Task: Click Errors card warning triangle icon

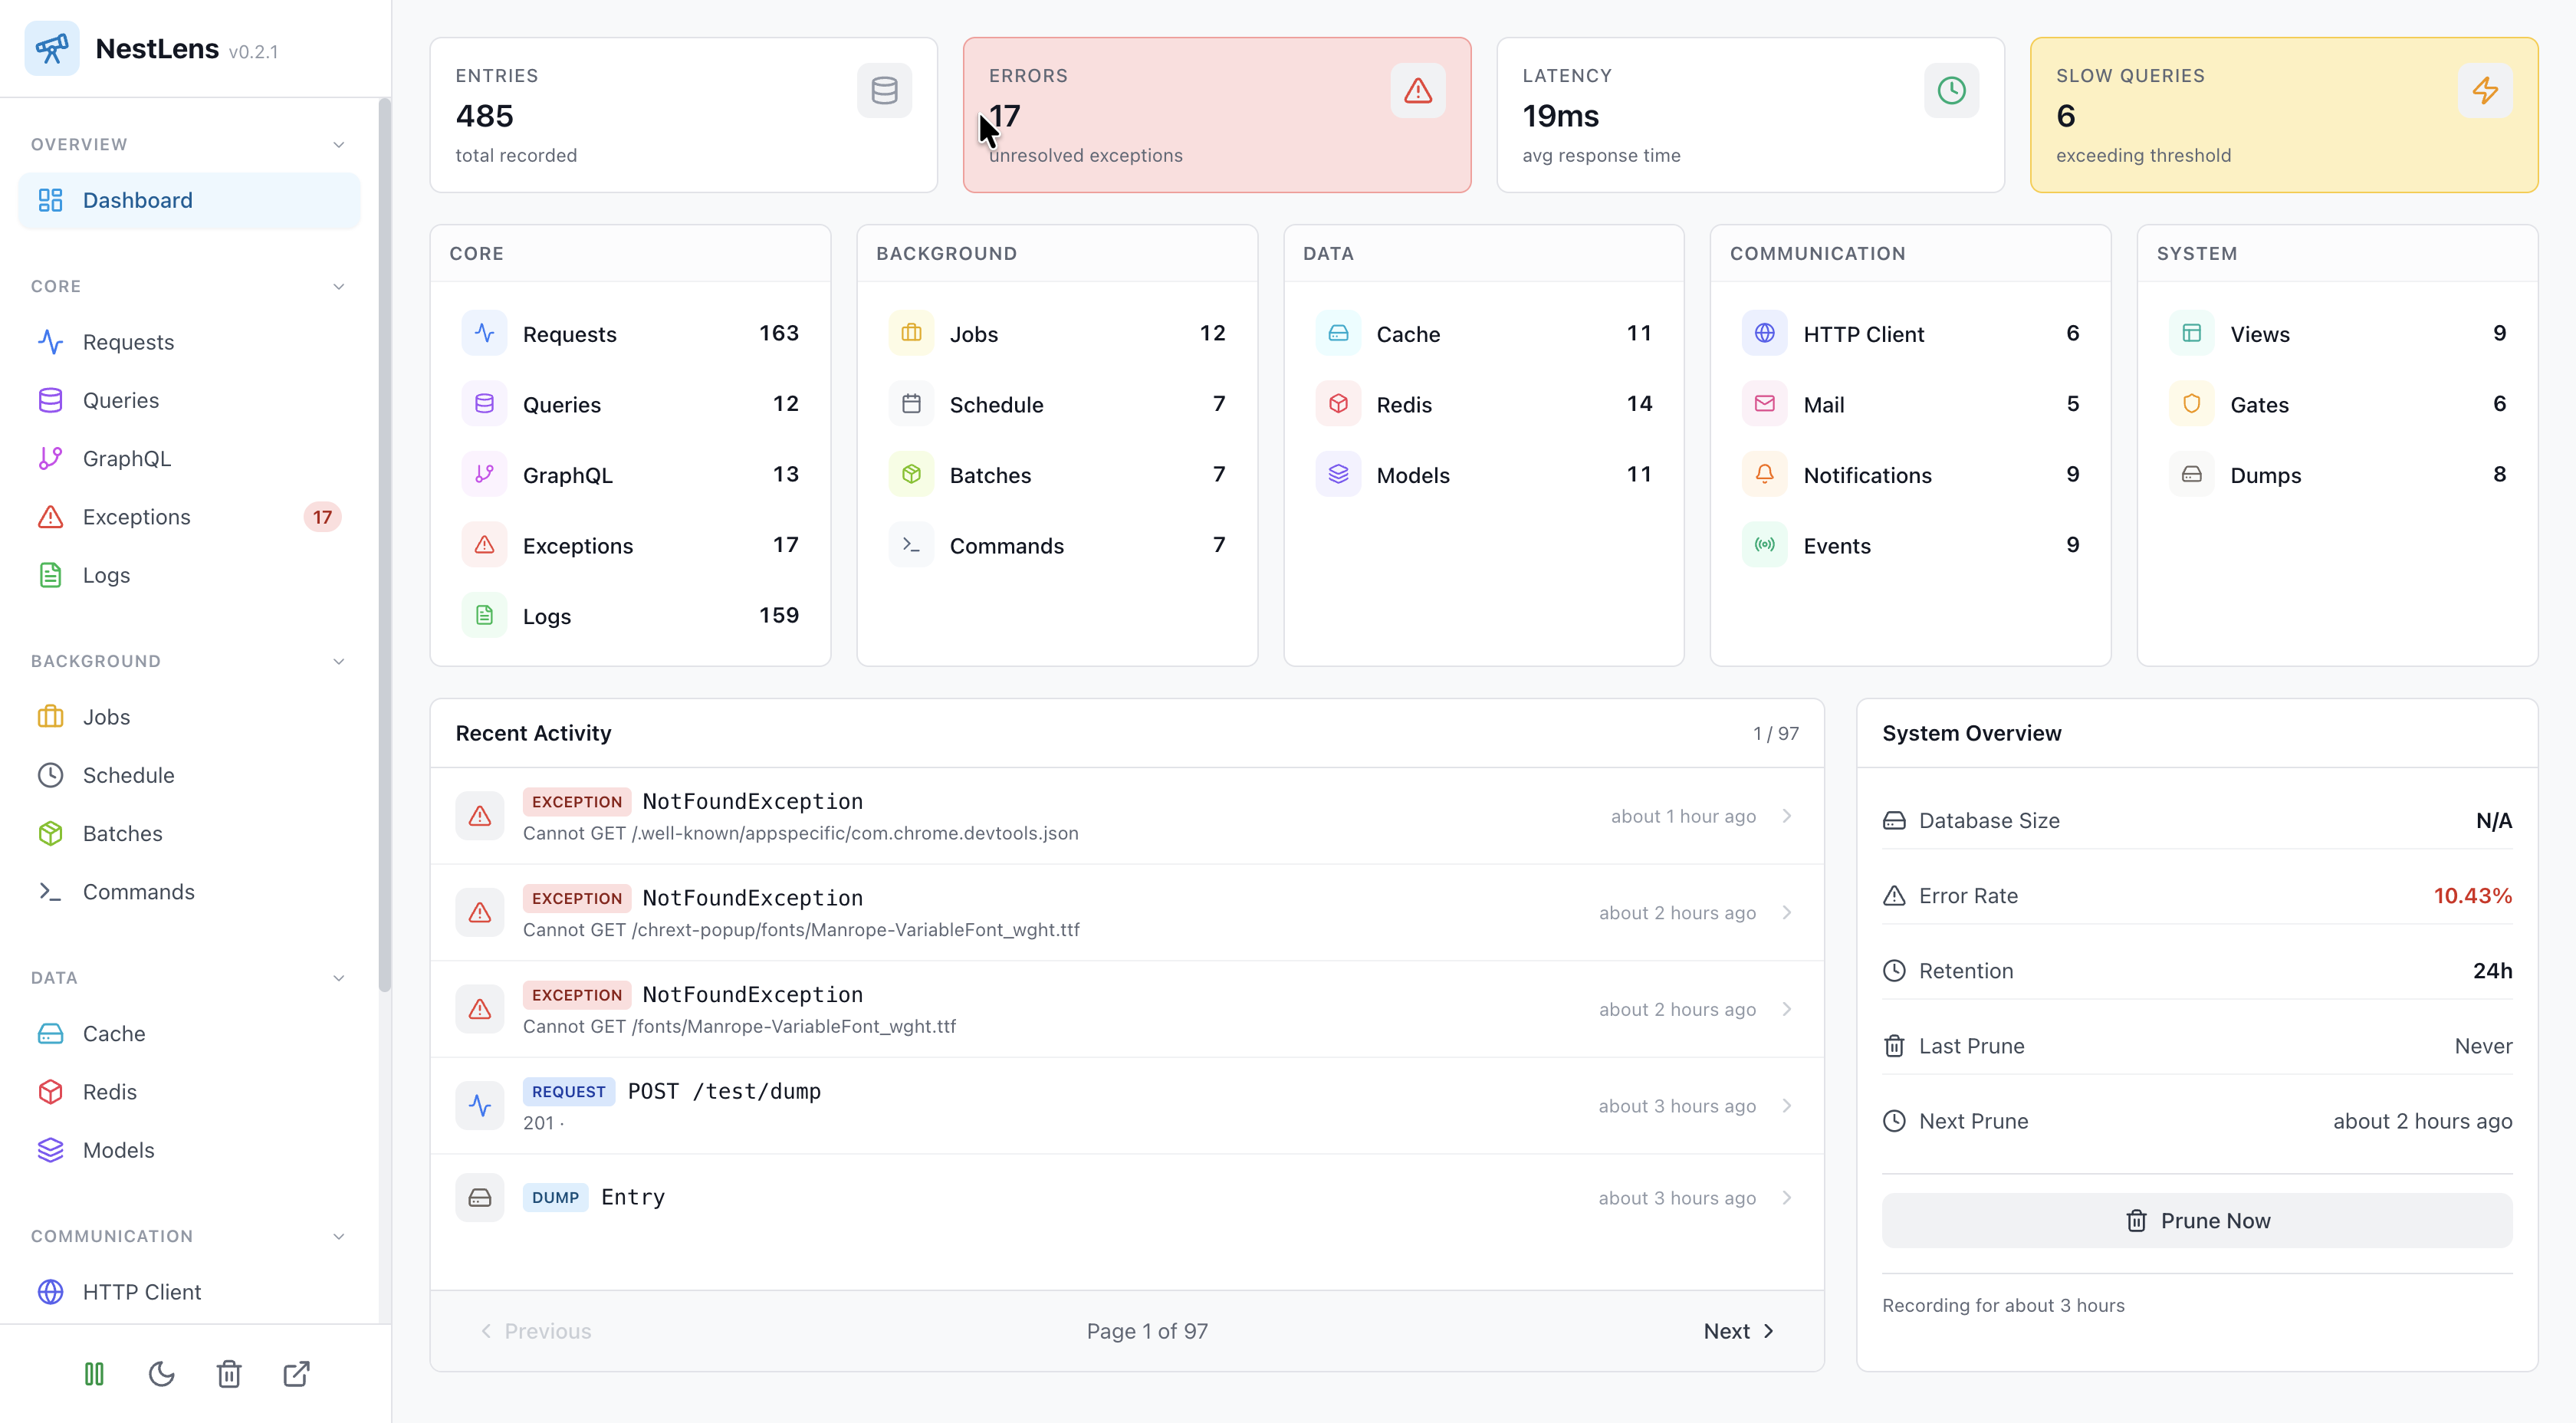Action: click(x=1417, y=91)
